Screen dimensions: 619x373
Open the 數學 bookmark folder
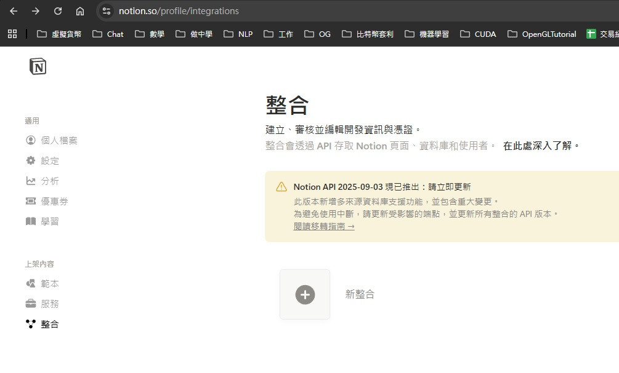(x=149, y=34)
